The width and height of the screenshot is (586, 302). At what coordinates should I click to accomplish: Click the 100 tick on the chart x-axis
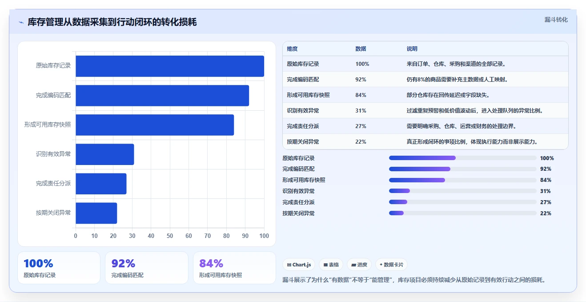pos(264,236)
